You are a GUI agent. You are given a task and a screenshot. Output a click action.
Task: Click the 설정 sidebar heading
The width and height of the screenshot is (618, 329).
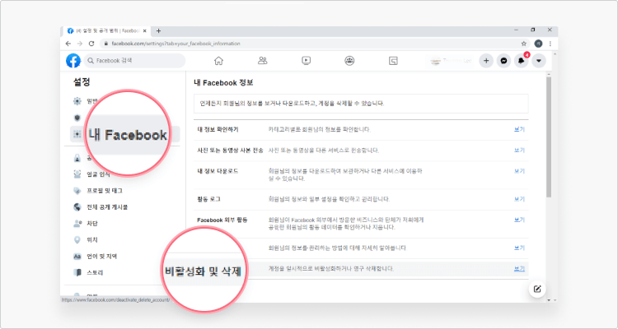click(x=82, y=82)
